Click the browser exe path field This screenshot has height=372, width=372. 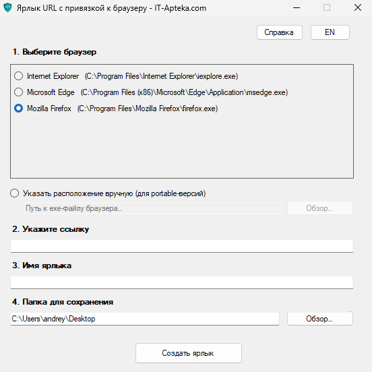tap(153, 208)
